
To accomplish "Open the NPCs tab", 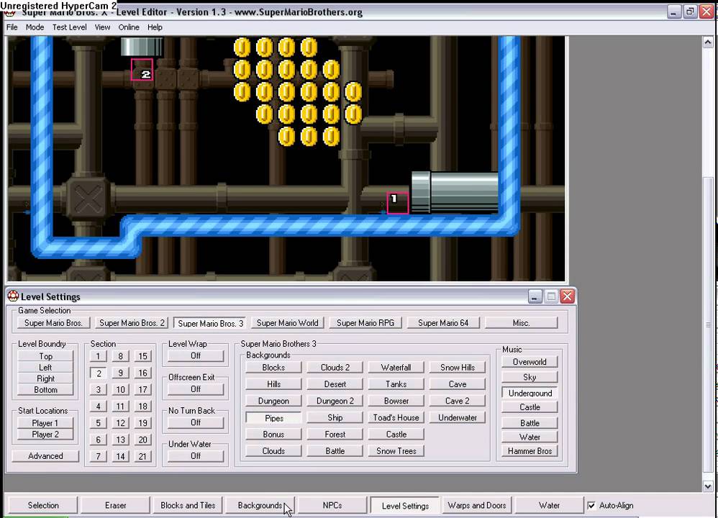I will [332, 505].
